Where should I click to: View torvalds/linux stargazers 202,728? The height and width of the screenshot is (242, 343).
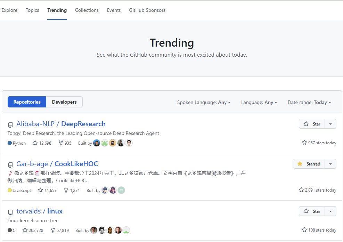[33, 230]
